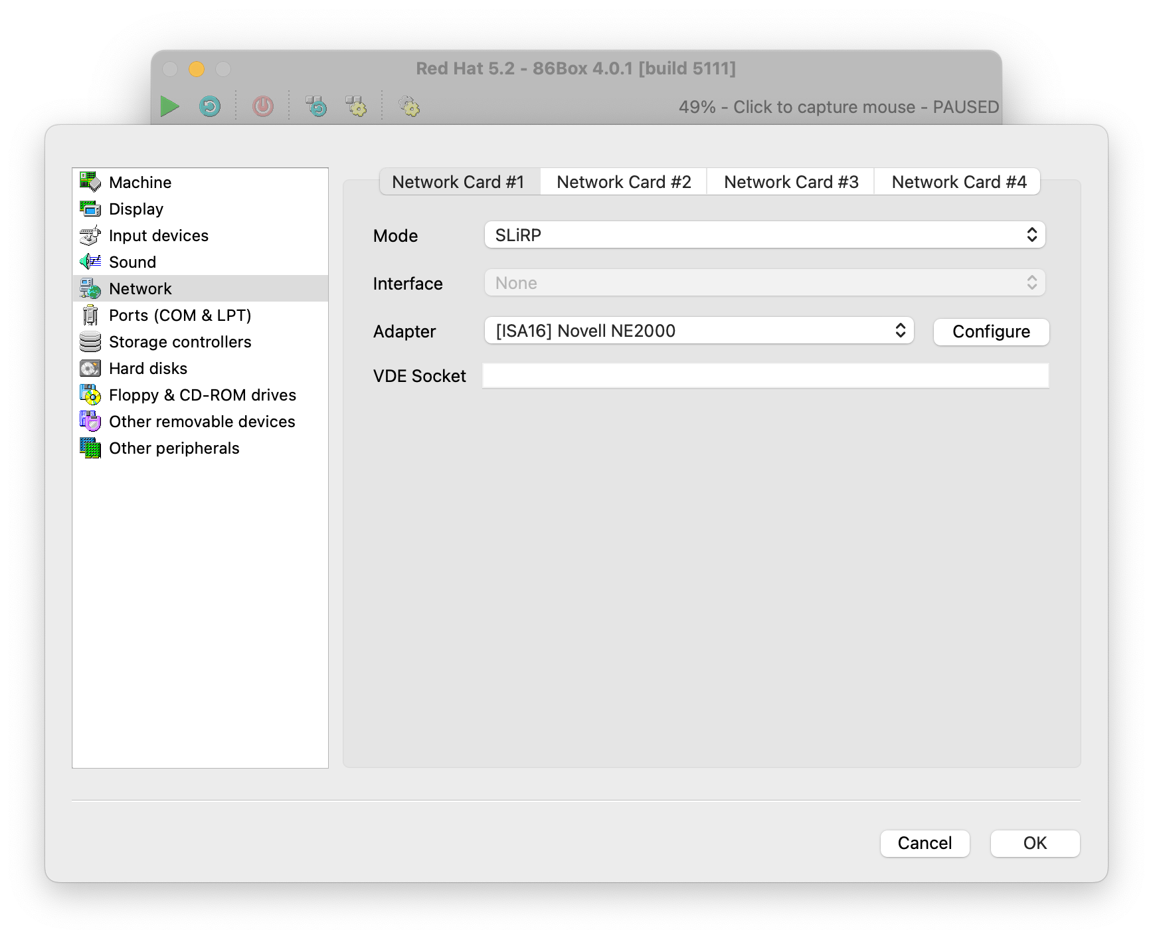Click the Input devices keyboard icon
This screenshot has height=938, width=1153.
pyautogui.click(x=90, y=235)
